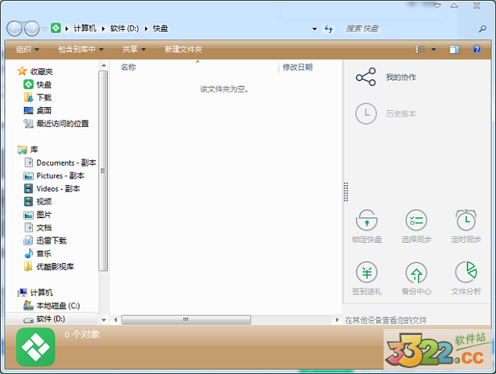The height and width of the screenshot is (374, 496).
Task: Click 软件 (D:) in the breadcrumb path
Action: coord(124,28)
